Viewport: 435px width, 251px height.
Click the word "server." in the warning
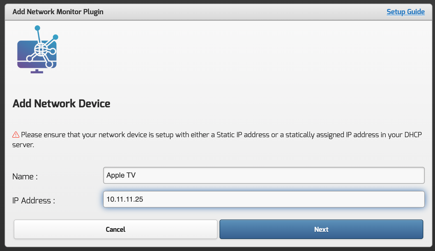click(x=23, y=145)
